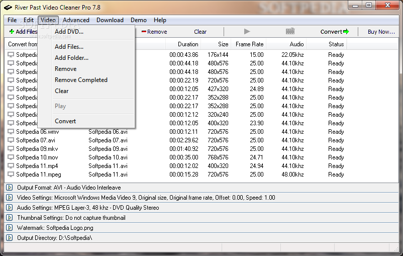This screenshot has width=403, height=256.
Task: Select the Softpedia 07.avi source file
Action: point(36,140)
